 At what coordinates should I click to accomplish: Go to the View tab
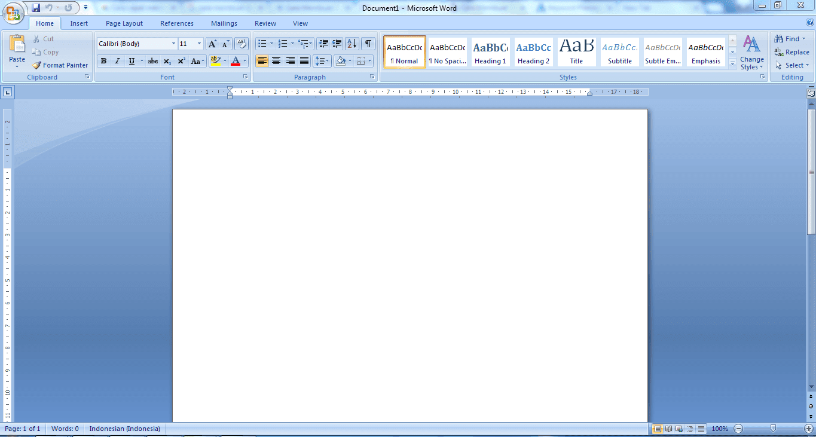click(301, 23)
